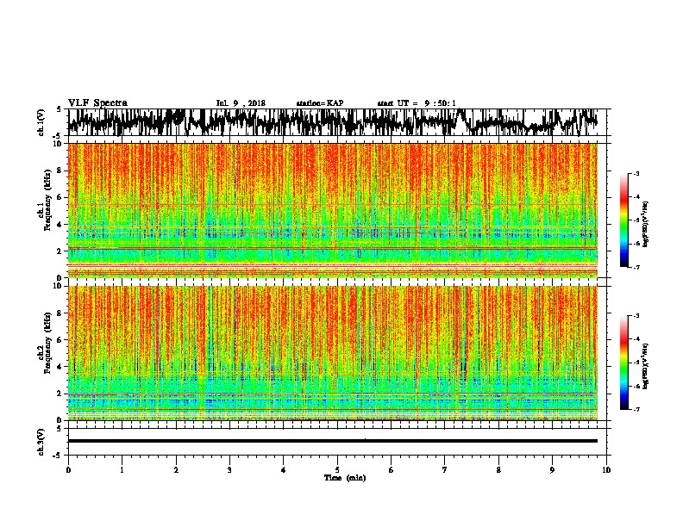The width and height of the screenshot is (683, 527).
Task: Click the '8' kHz tick on ch.1 spectrogram
Action: pos(60,170)
